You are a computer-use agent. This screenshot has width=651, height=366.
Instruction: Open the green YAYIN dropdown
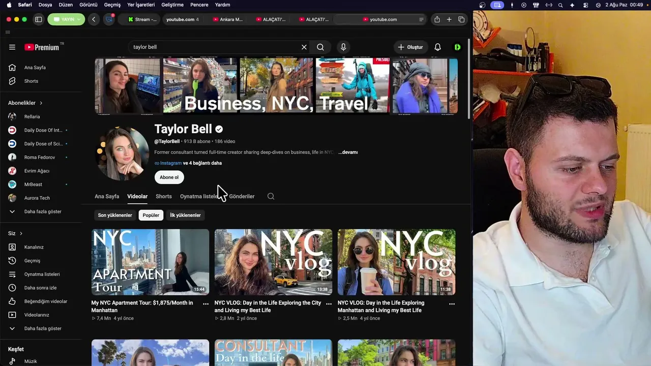pos(66,19)
